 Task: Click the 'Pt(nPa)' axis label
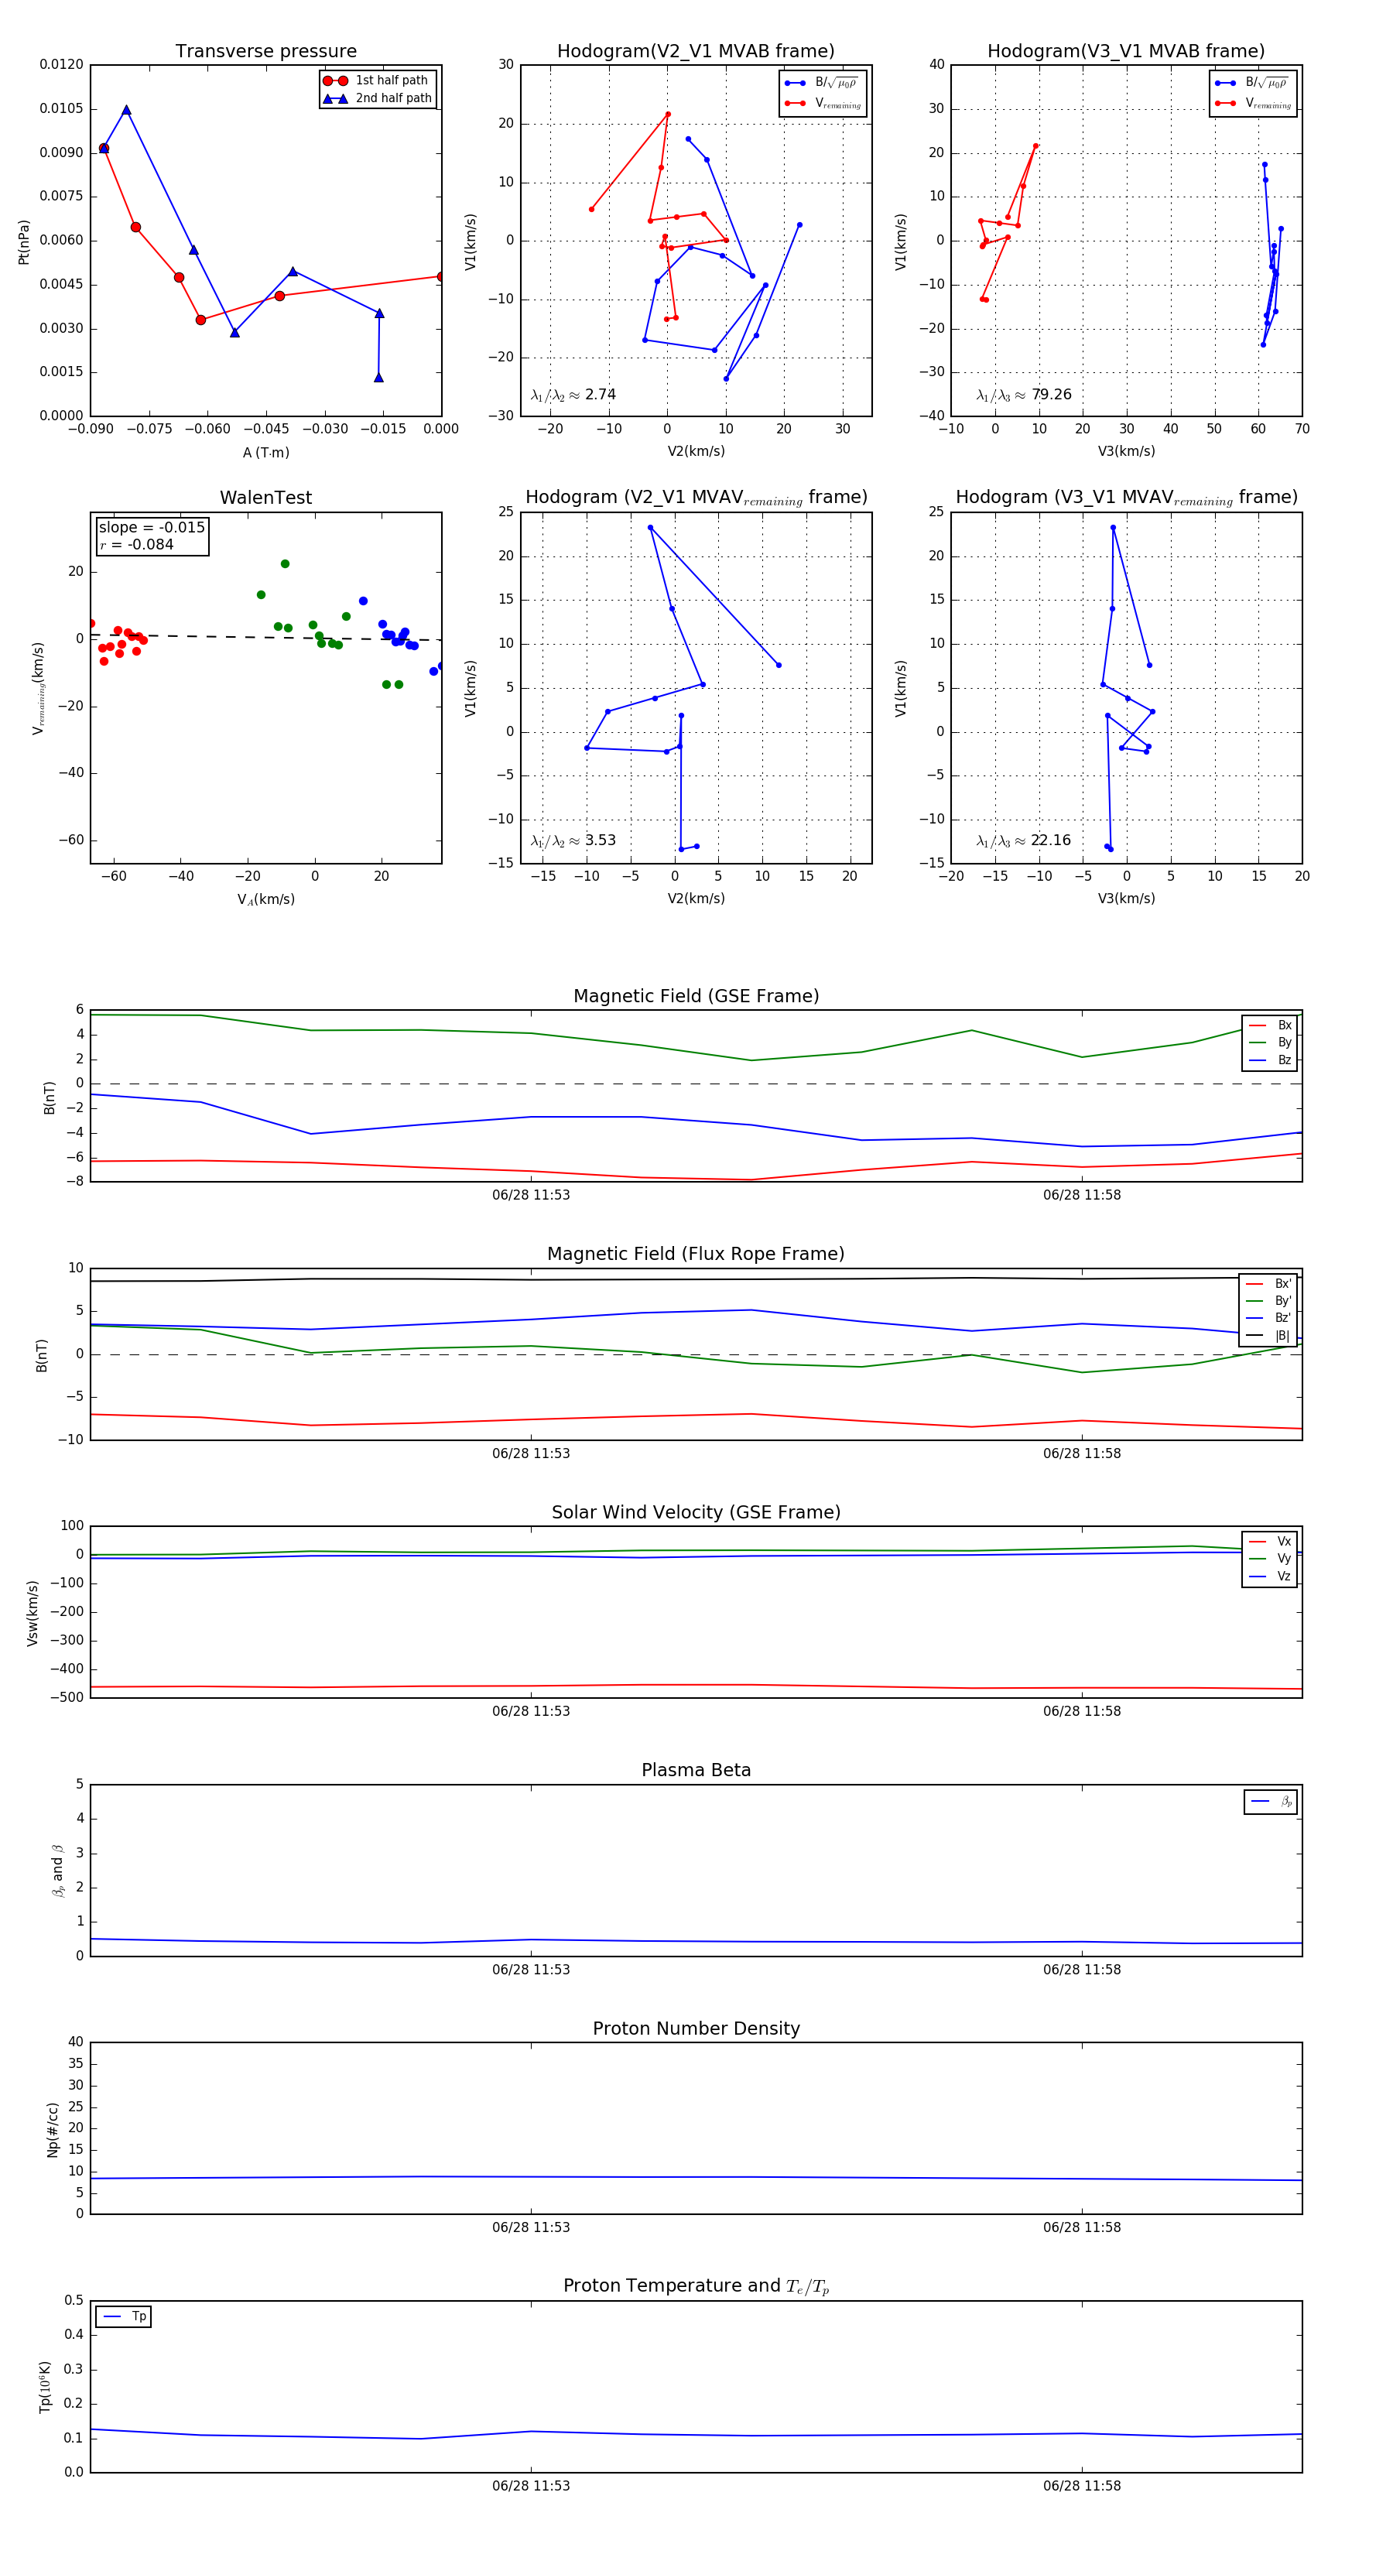24,242
